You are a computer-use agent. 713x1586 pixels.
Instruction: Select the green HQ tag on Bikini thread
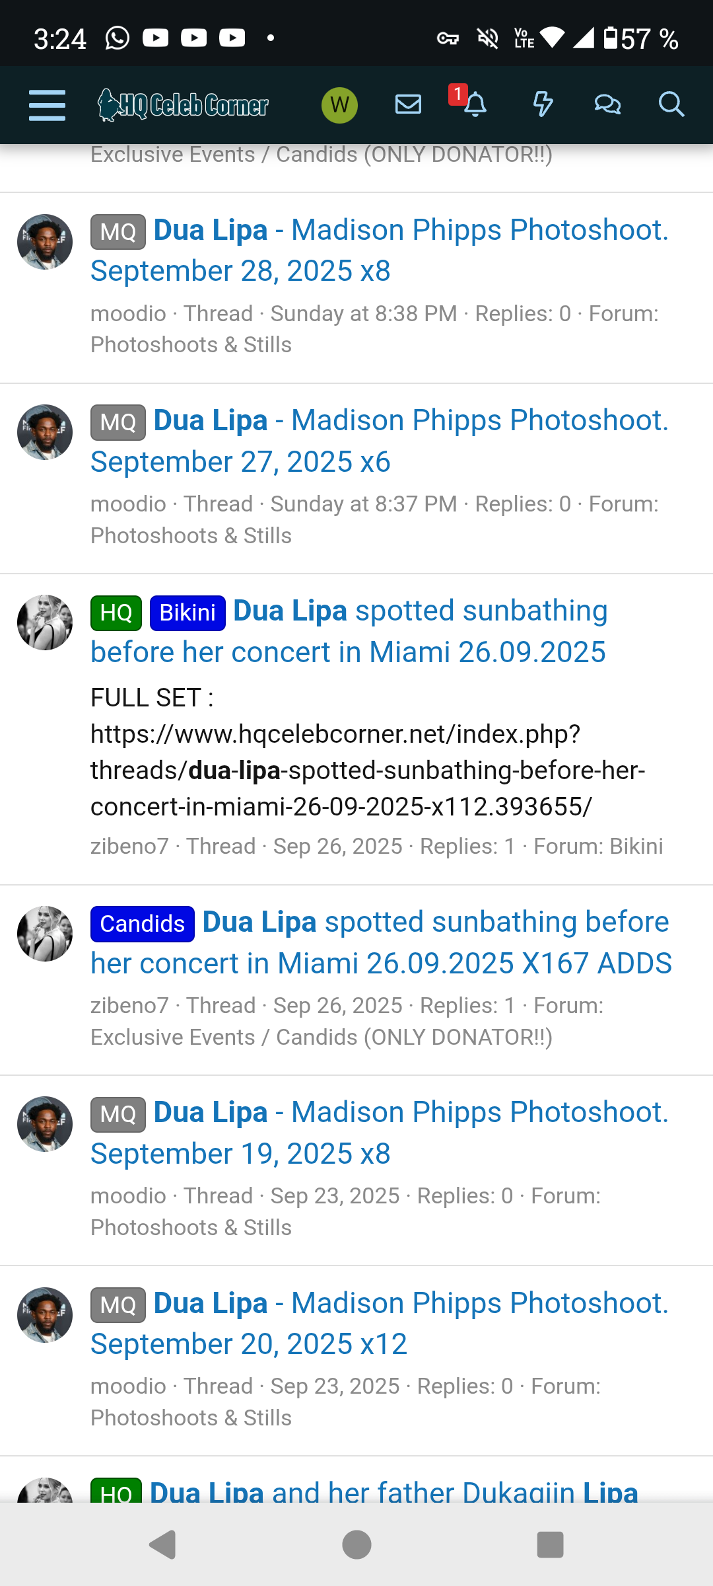click(x=116, y=613)
